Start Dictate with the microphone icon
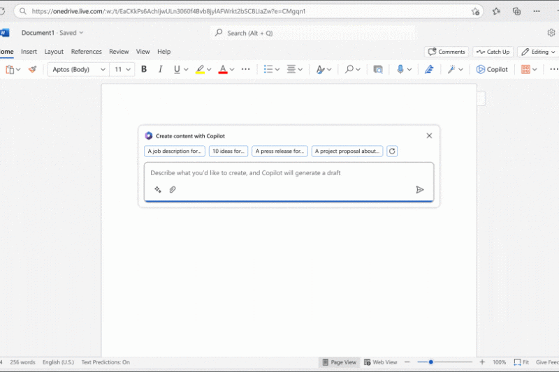 400,69
